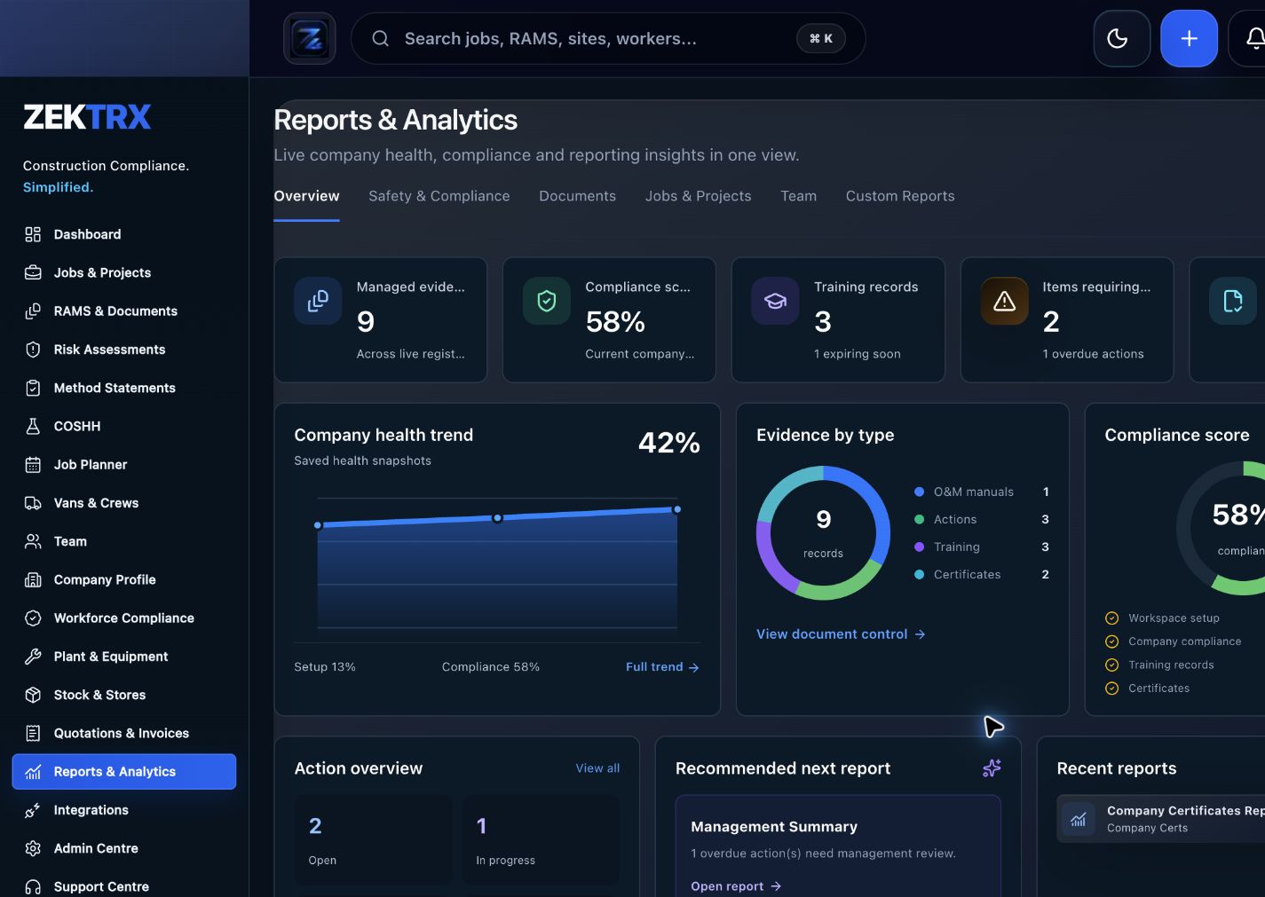Click the 'Setup 13%' label under chart
1265x897 pixels.
tap(325, 667)
